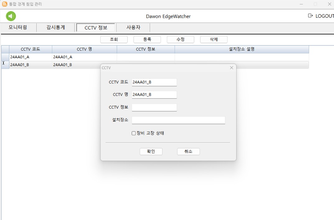Click into the CCTV 명 text field
334x220 pixels.
coord(154,95)
